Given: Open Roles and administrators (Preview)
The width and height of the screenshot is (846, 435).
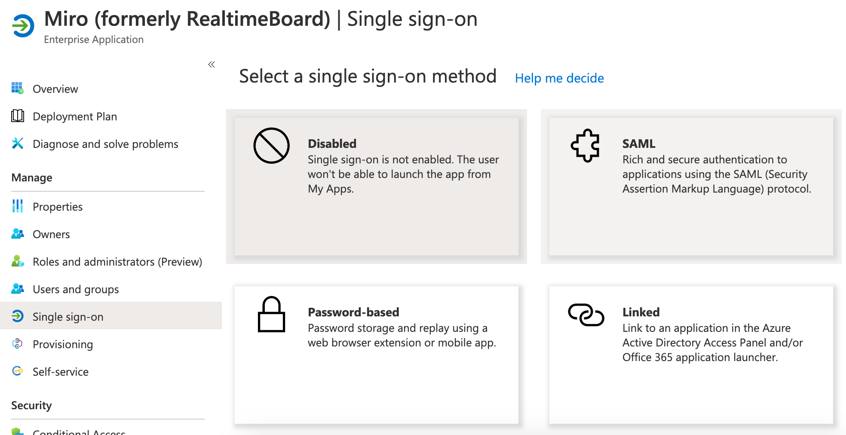Looking at the screenshot, I should [x=117, y=262].
